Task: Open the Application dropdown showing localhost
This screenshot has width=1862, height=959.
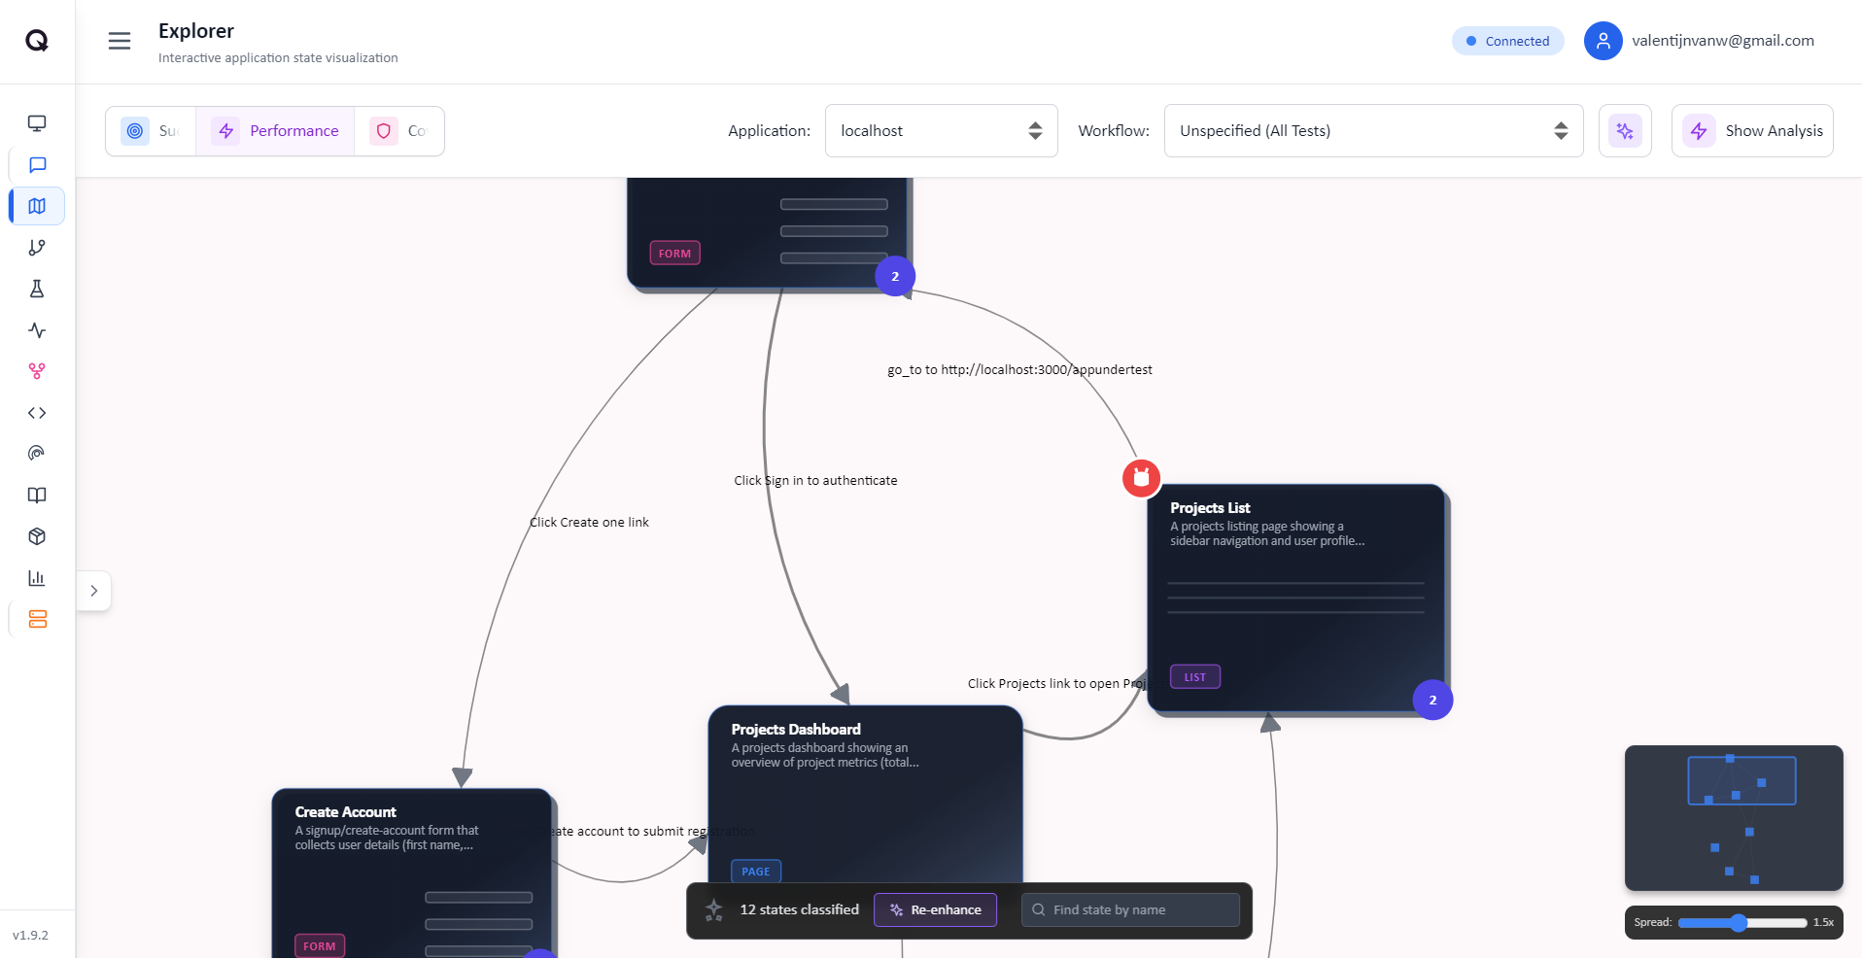Action: (939, 130)
